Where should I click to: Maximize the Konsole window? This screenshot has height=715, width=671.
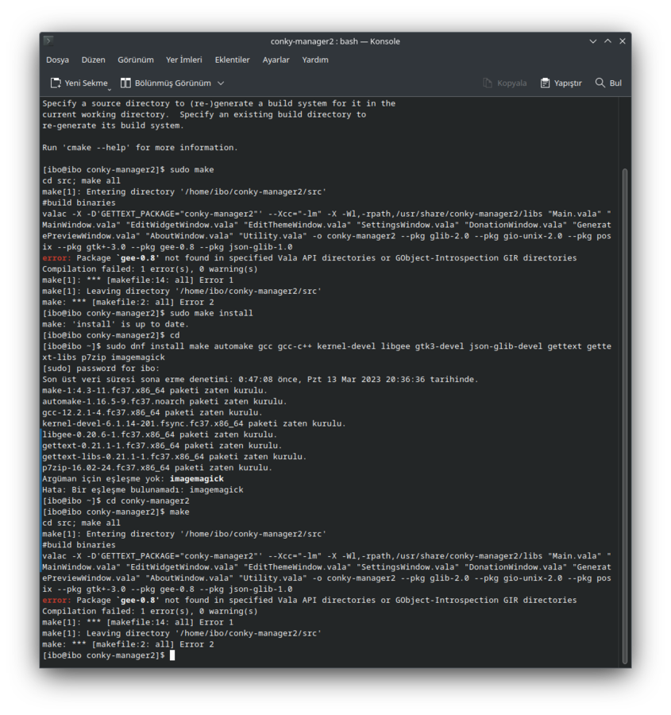coord(607,41)
